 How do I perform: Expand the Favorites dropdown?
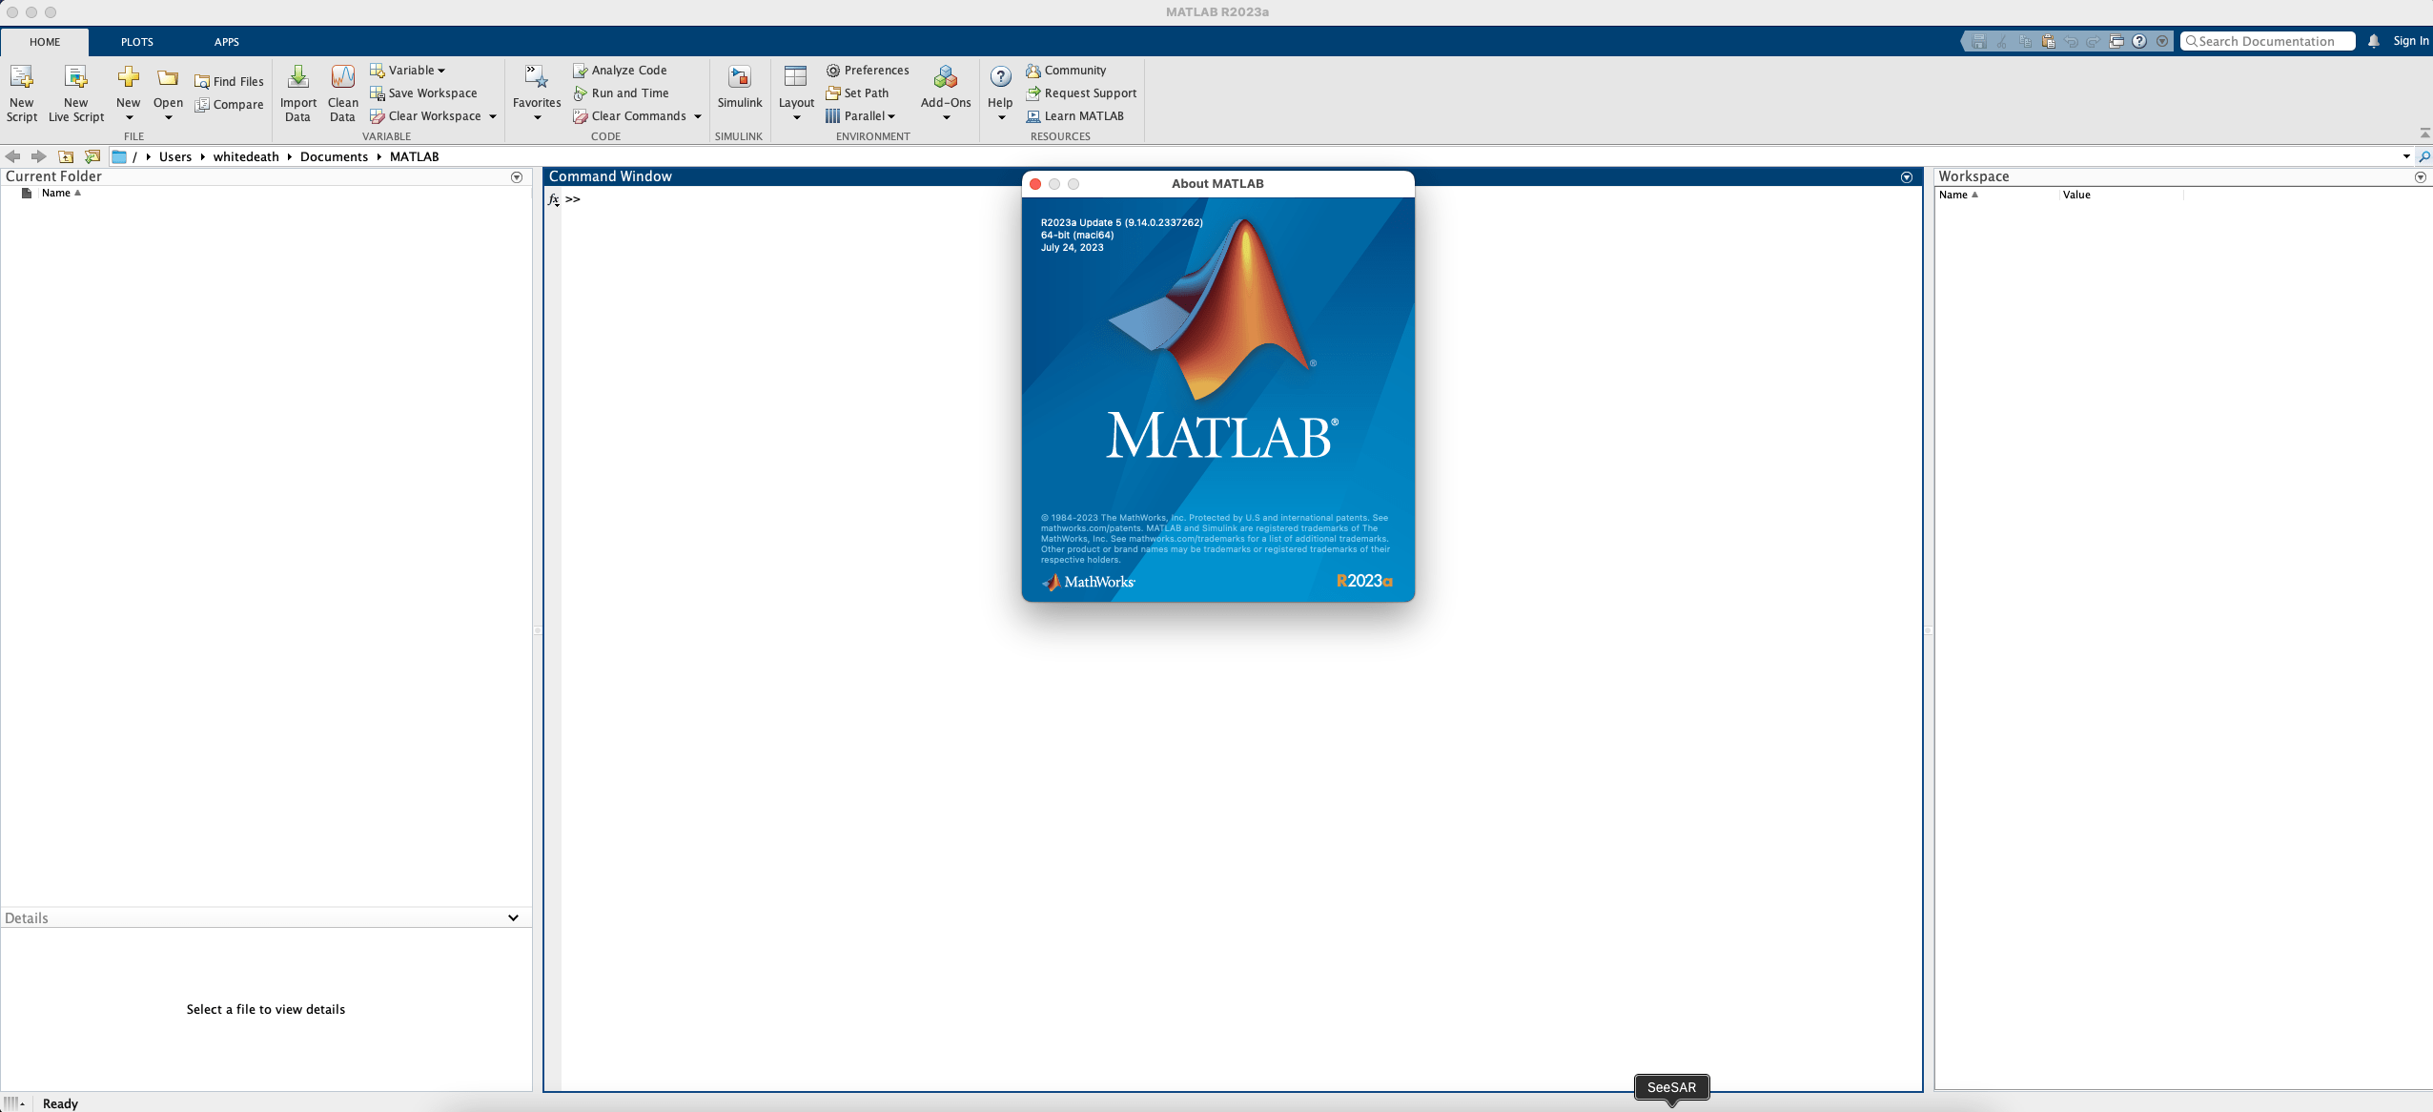tap(537, 118)
